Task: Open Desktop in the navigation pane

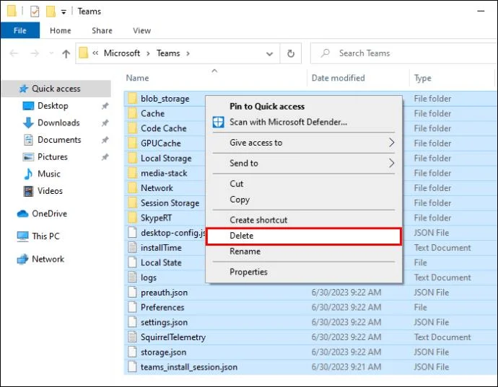Action: 53,106
